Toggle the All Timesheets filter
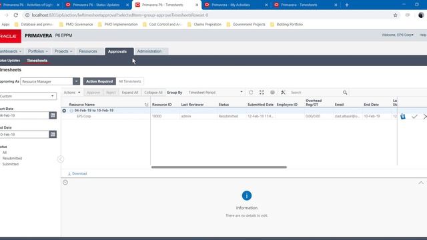This screenshot has height=240, width=427. coord(130,81)
